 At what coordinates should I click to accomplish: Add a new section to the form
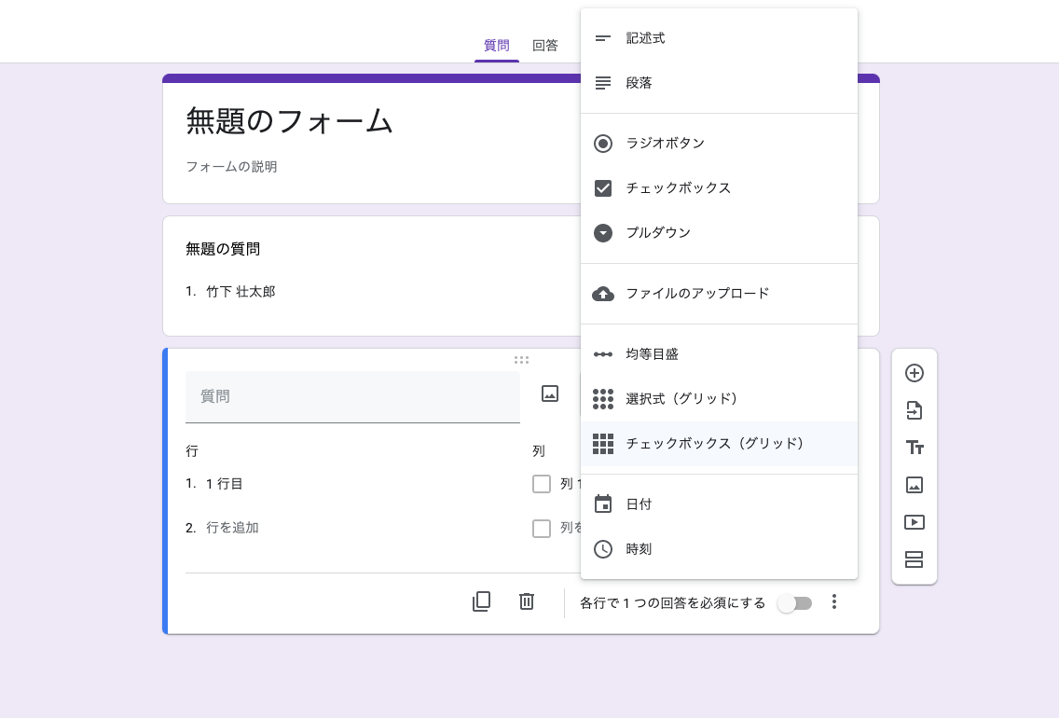coord(915,559)
